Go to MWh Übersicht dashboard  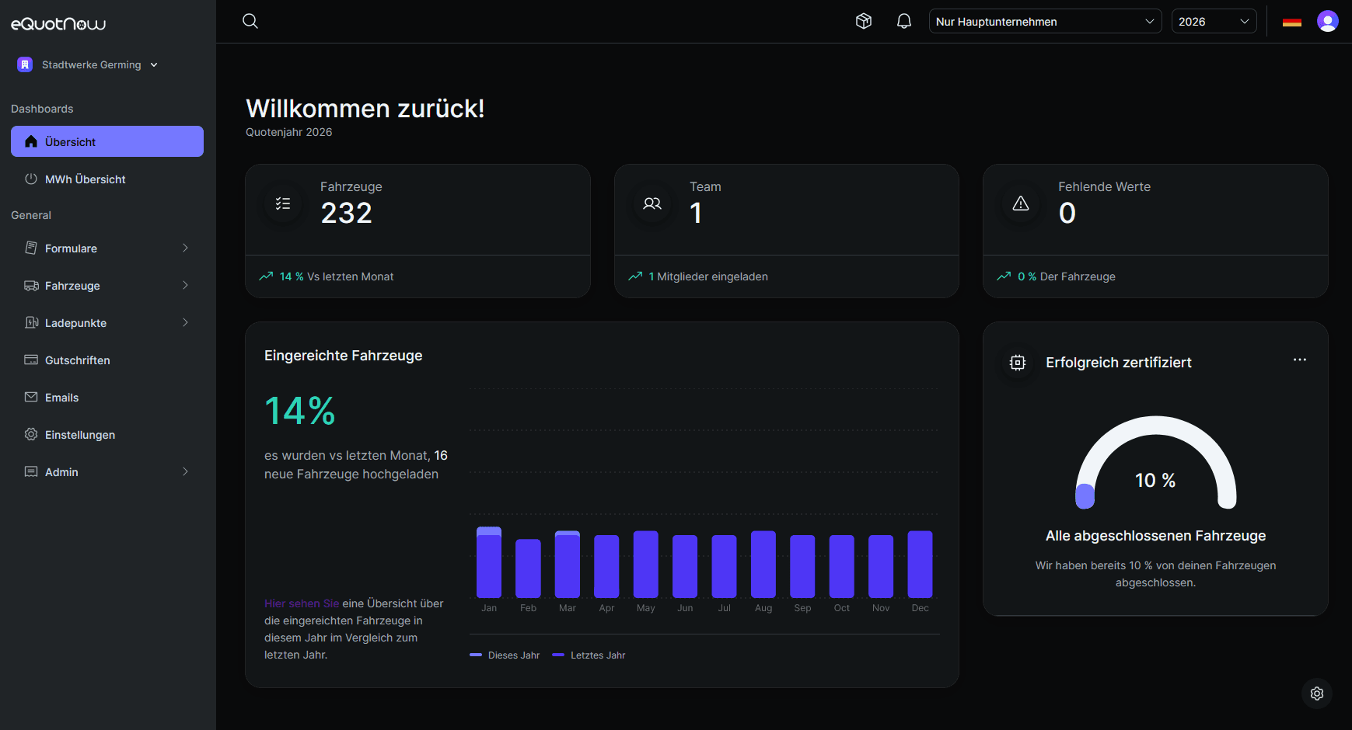click(x=107, y=179)
